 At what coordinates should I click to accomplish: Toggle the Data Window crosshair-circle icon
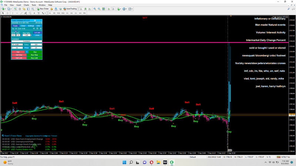point(20,9)
